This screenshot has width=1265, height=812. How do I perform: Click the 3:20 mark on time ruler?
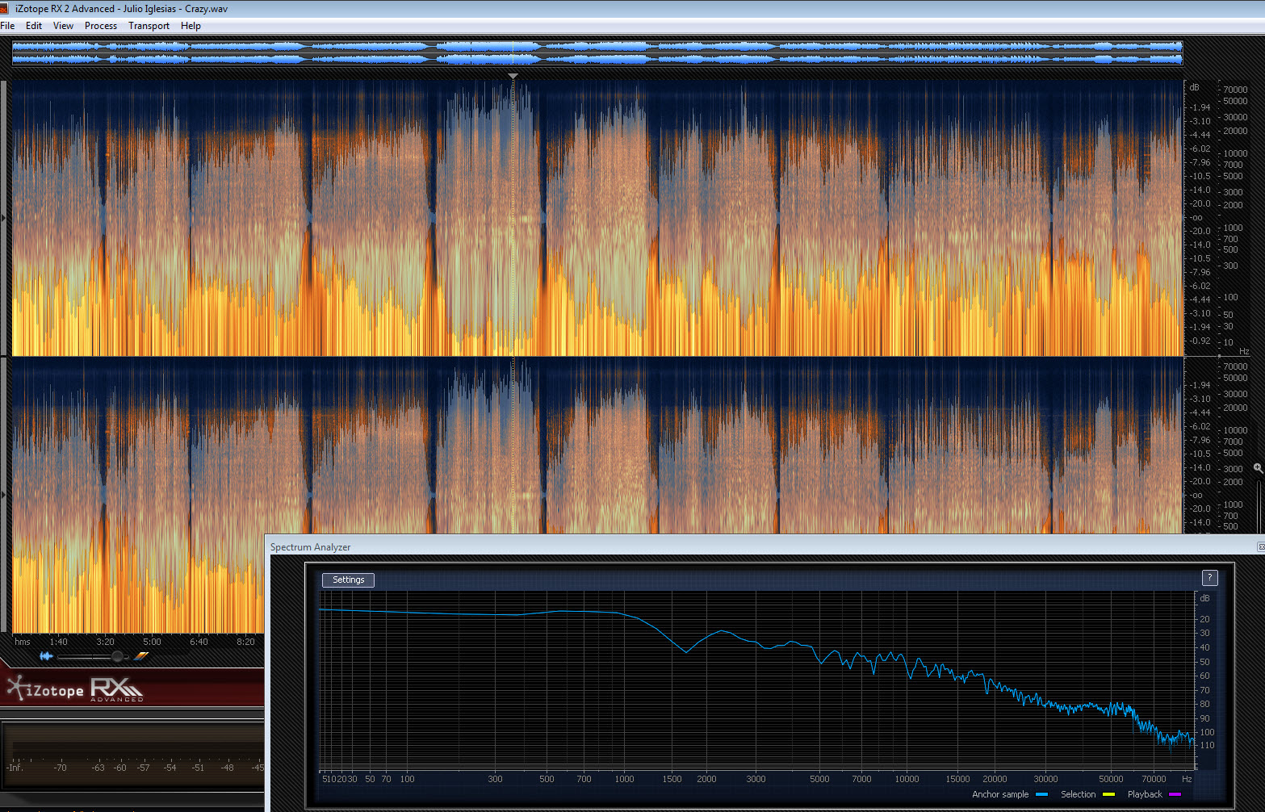coord(105,642)
